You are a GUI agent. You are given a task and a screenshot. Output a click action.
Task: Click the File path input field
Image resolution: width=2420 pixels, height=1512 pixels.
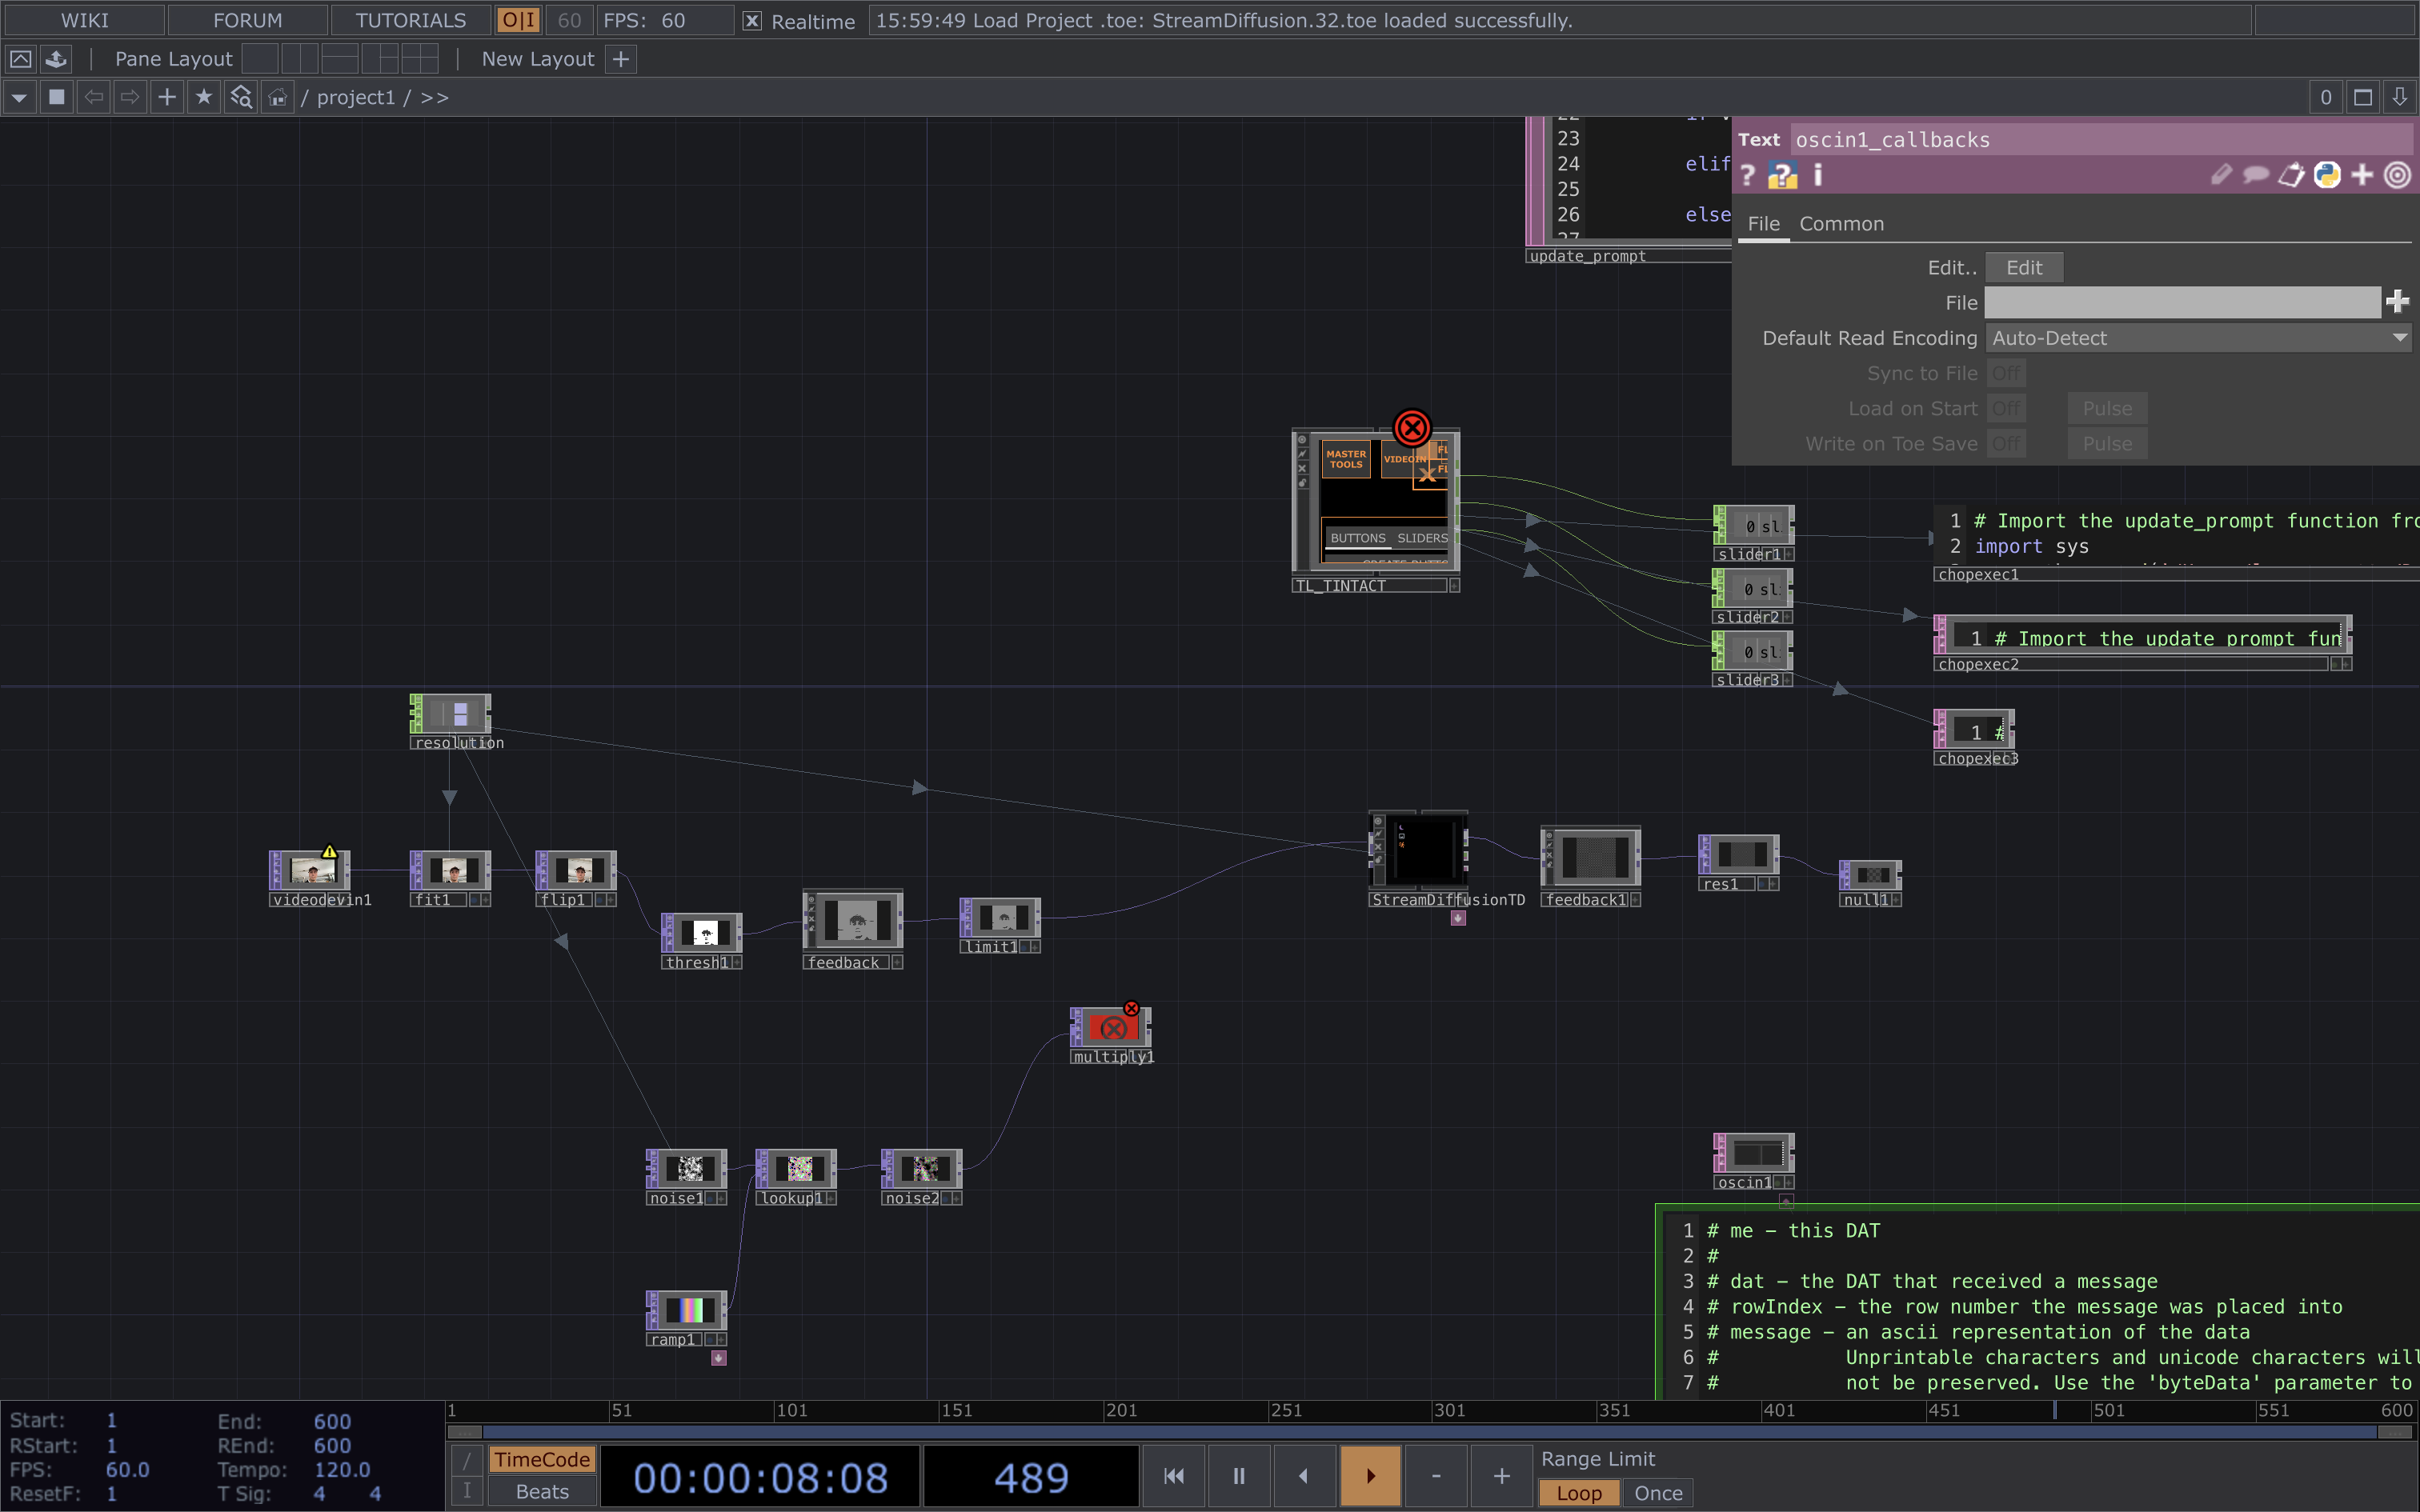pyautogui.click(x=2182, y=303)
